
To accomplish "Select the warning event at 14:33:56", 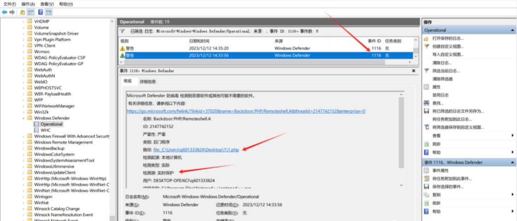I will [265, 55].
